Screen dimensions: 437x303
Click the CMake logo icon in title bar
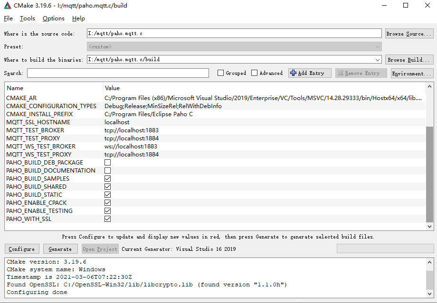click(x=8, y=5)
